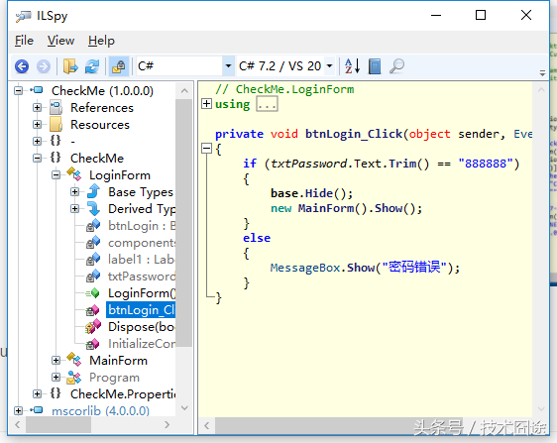Click the Dispose method icon
Viewport: 557px width, 443px height.
(93, 327)
